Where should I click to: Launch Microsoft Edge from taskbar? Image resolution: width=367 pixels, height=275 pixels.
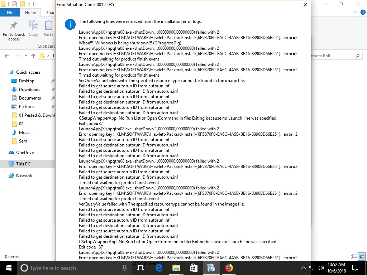pyautogui.click(x=159, y=268)
